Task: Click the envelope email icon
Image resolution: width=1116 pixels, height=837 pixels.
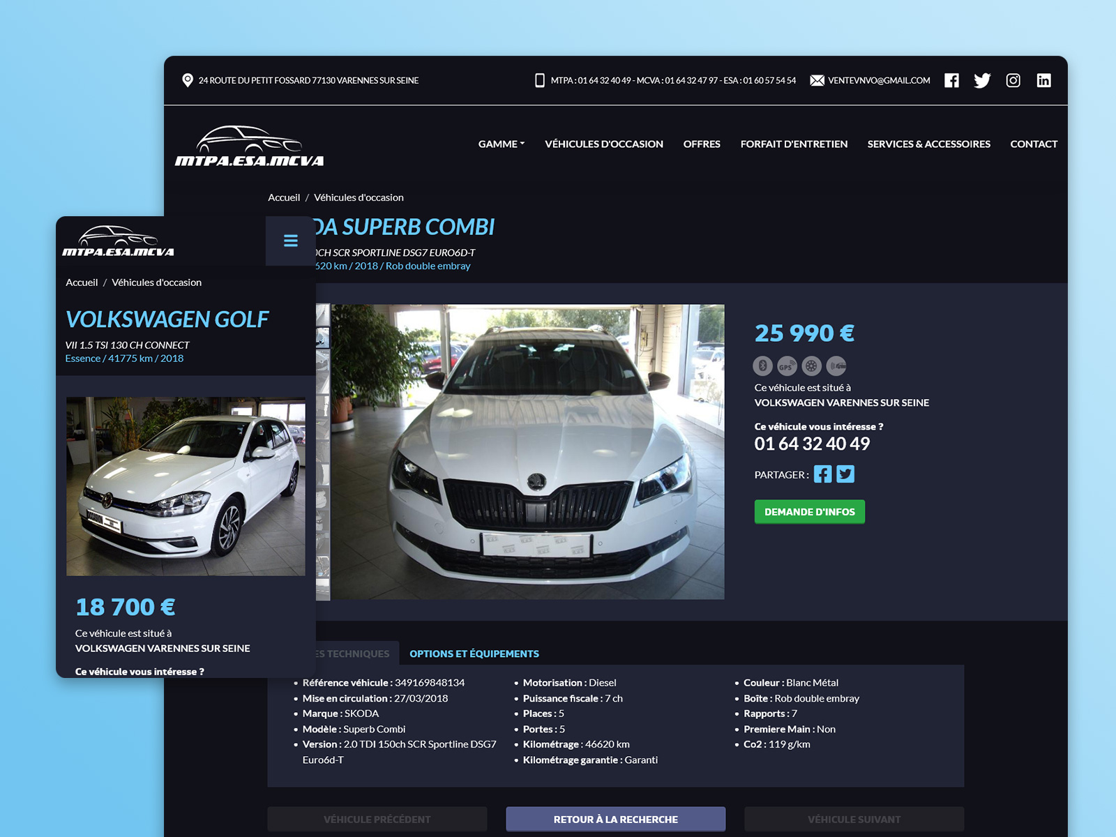Action: pos(817,80)
